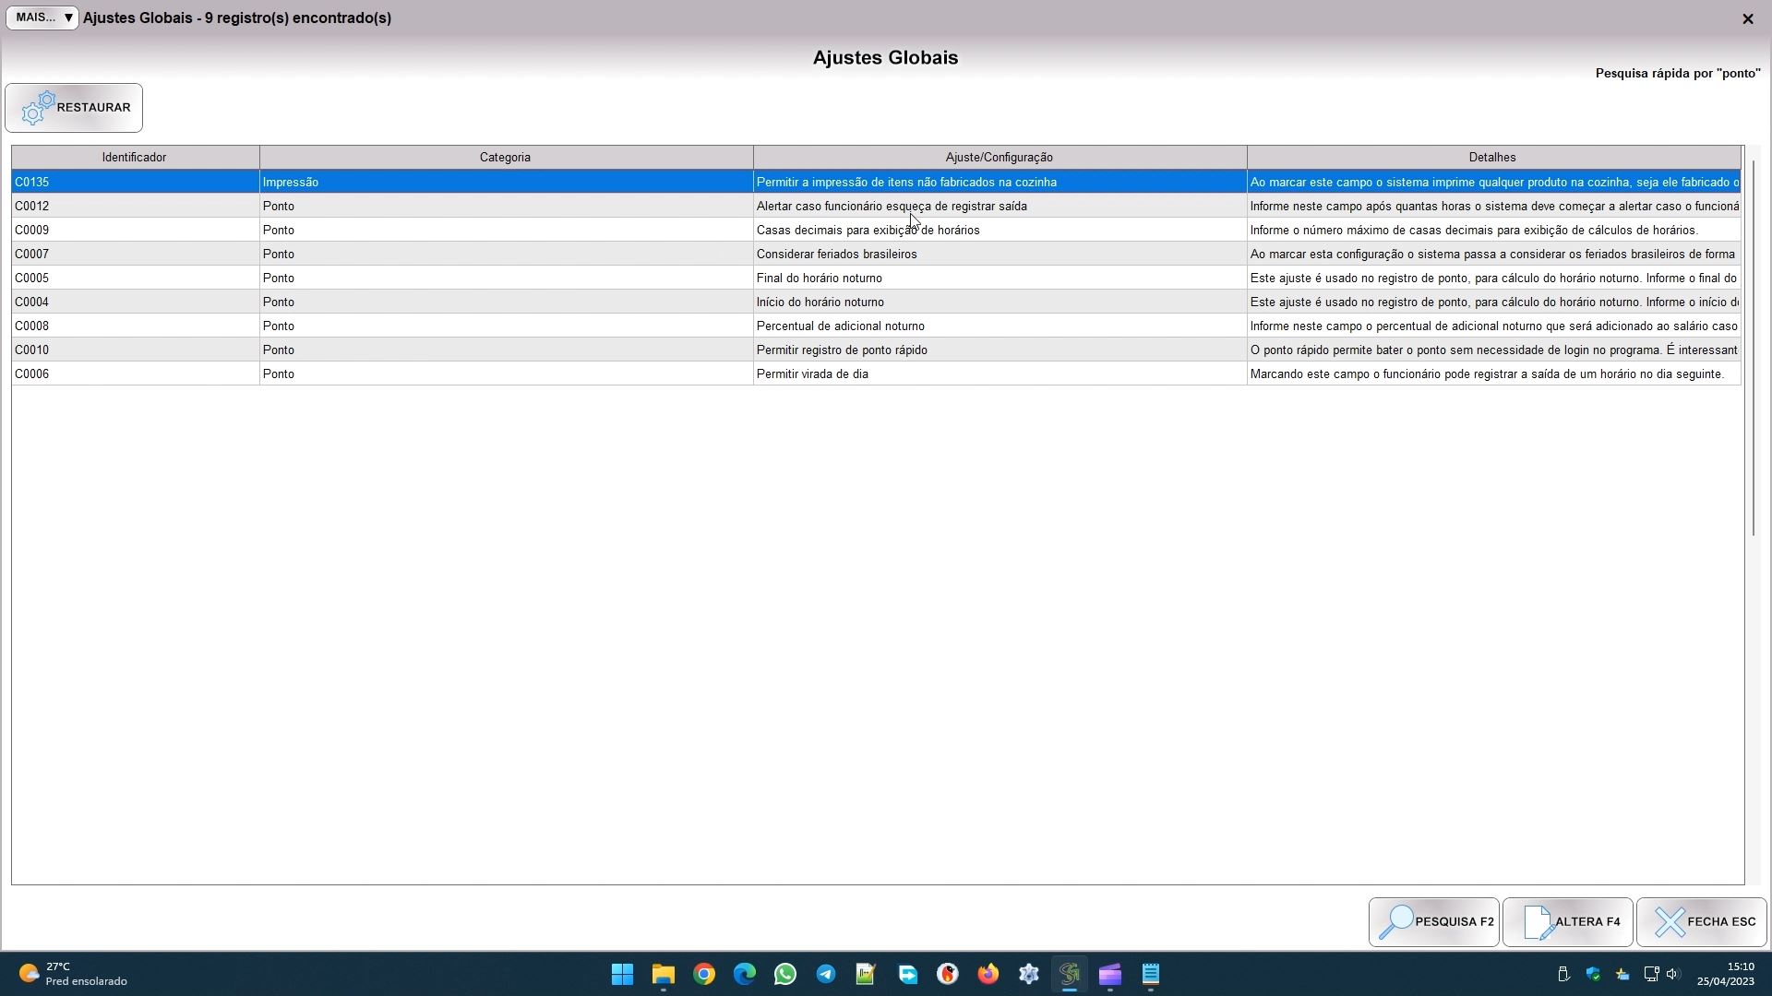The width and height of the screenshot is (1772, 996).
Task: Open Microsoft Edge from the taskbar
Action: tap(745, 974)
